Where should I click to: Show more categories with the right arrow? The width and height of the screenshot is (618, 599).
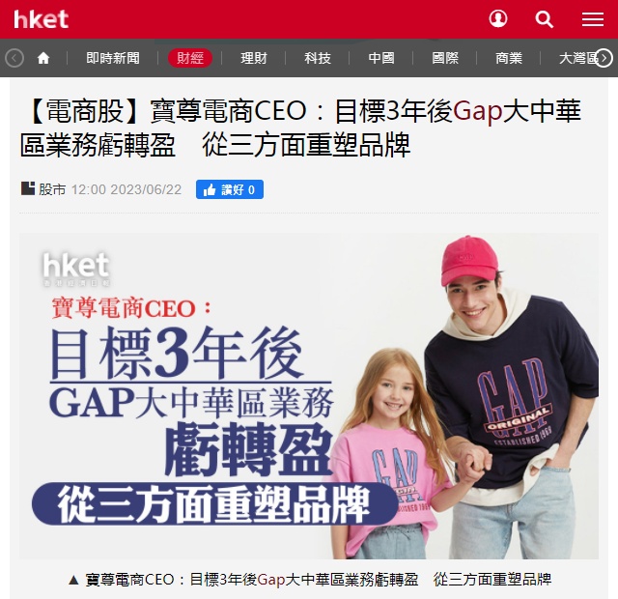(x=604, y=58)
